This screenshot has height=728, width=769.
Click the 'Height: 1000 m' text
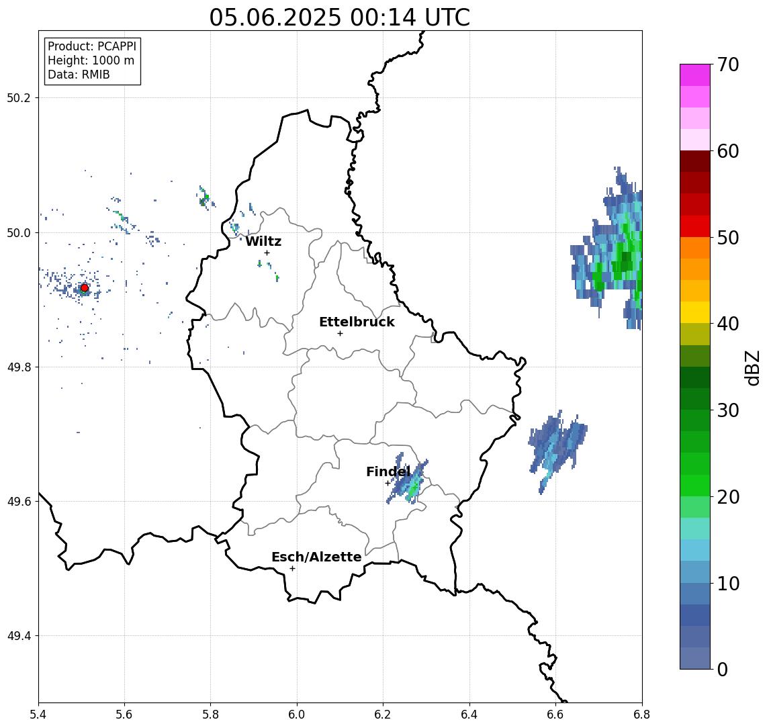click(x=91, y=60)
